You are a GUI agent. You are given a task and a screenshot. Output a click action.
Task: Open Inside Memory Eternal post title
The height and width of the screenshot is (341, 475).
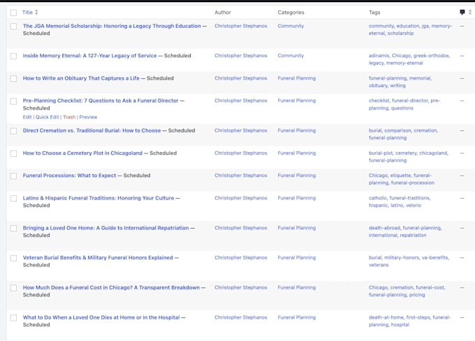click(x=89, y=56)
